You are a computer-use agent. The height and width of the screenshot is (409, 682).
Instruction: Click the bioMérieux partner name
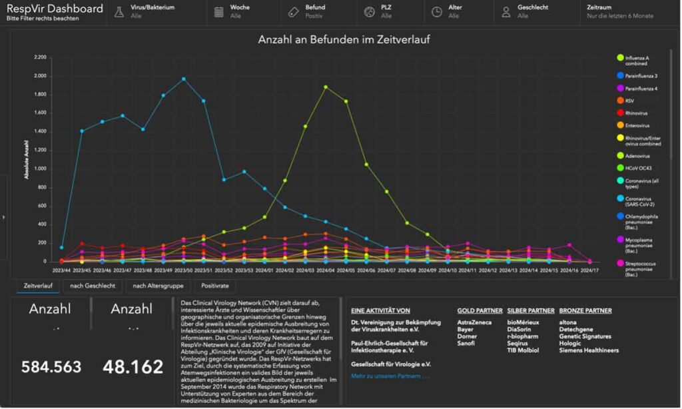pyautogui.click(x=523, y=322)
